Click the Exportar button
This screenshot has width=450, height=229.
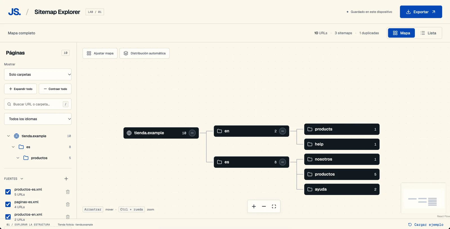pyautogui.click(x=421, y=12)
